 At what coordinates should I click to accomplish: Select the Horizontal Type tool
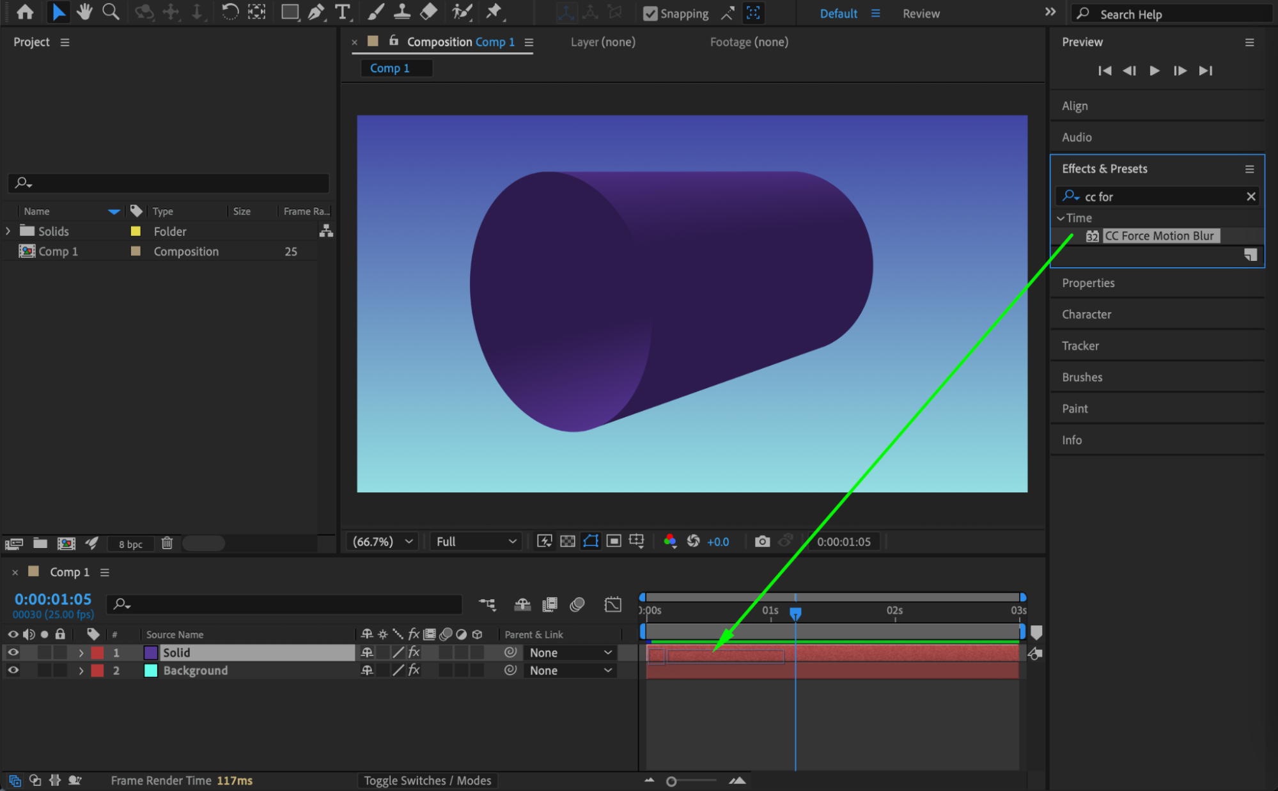343,12
